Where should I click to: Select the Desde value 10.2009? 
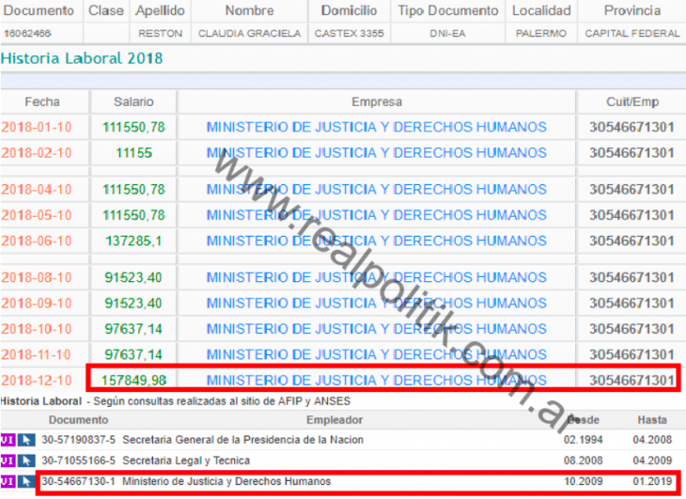pos(584,481)
